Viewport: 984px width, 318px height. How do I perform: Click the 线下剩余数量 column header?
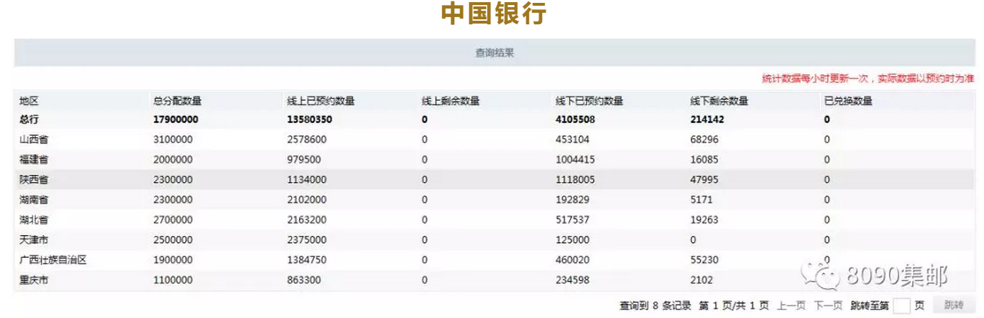click(x=719, y=101)
